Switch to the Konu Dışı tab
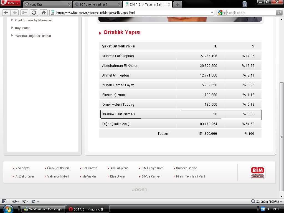 tap(47, 4)
